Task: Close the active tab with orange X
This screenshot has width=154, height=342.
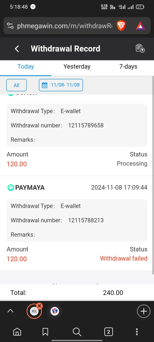Action: click(40, 306)
